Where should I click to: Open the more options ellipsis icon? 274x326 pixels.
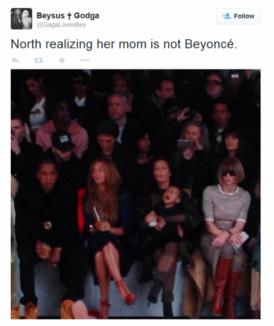click(85, 60)
